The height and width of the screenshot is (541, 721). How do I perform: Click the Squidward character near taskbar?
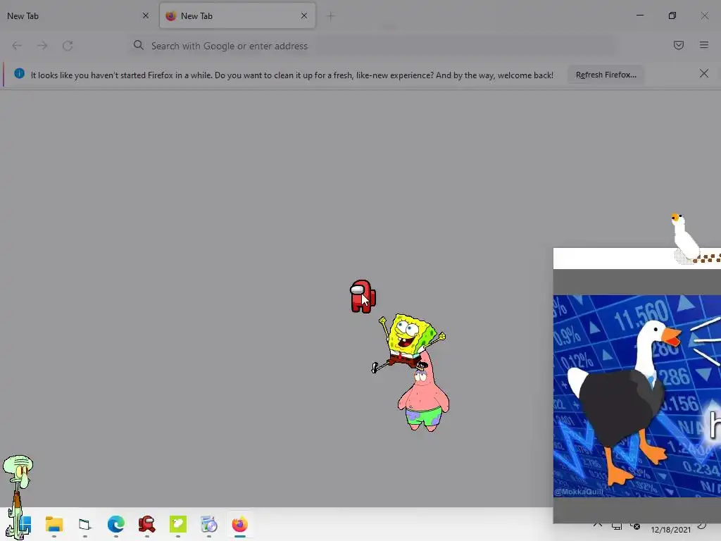click(x=17, y=497)
